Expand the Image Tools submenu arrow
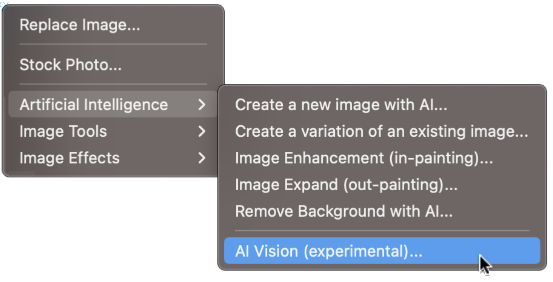This screenshot has height=282, width=553. [201, 131]
